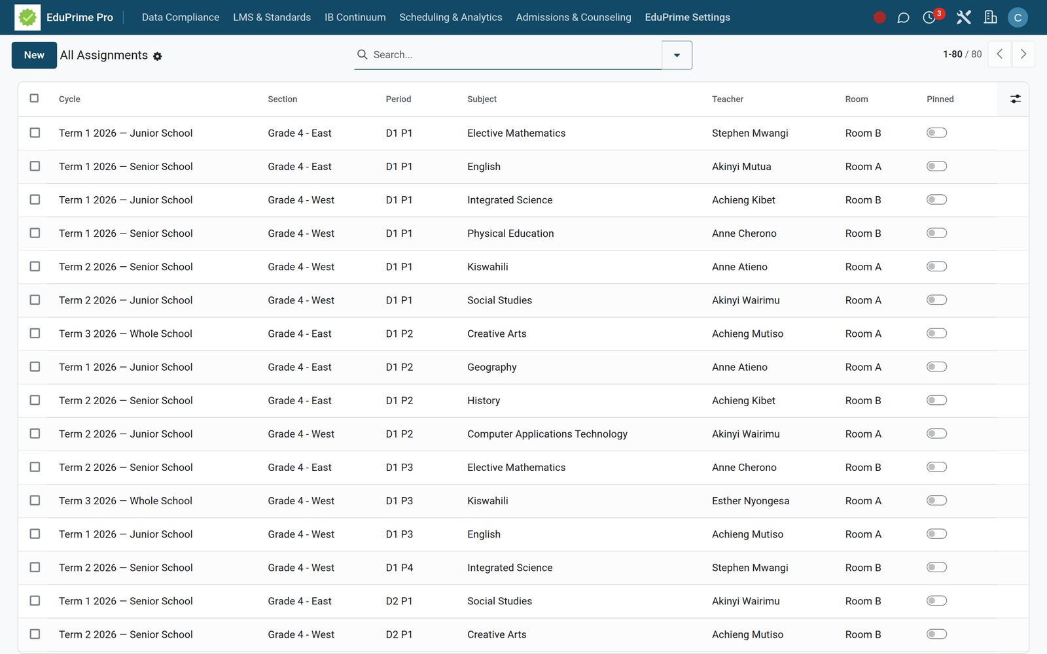Toggle Pinned for Kiswahili, Esther Nyongesa row
The height and width of the screenshot is (654, 1047).
coord(936,500)
